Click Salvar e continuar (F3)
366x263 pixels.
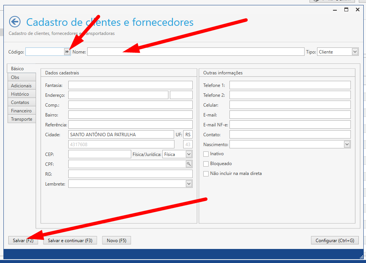pyautogui.click(x=70, y=241)
